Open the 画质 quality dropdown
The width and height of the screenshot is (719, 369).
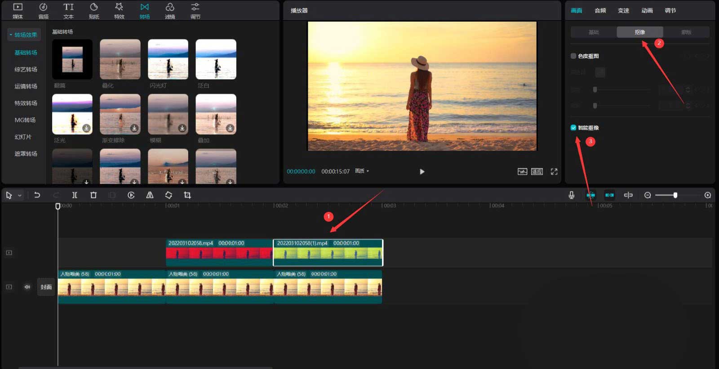point(362,171)
